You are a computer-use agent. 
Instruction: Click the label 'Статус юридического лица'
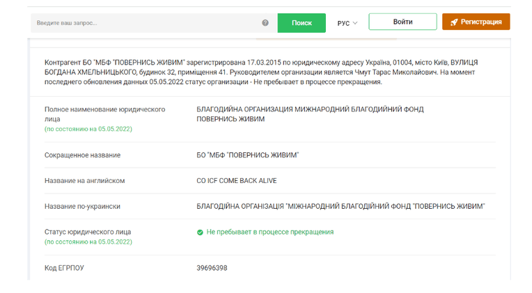coord(88,232)
